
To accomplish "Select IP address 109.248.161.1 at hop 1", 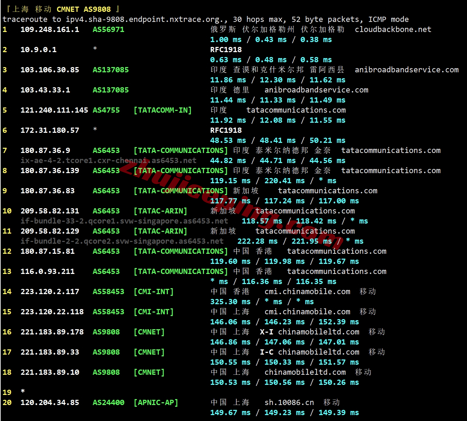I will pyautogui.click(x=50, y=30).
